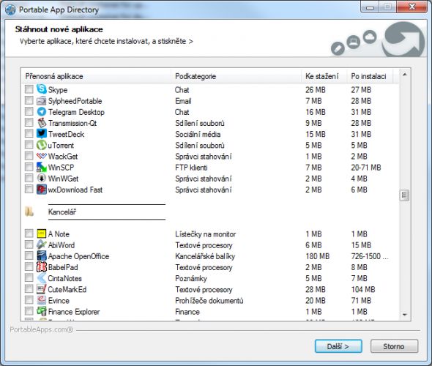
Task: Click the 104 MB installed size
Action: pos(363,289)
